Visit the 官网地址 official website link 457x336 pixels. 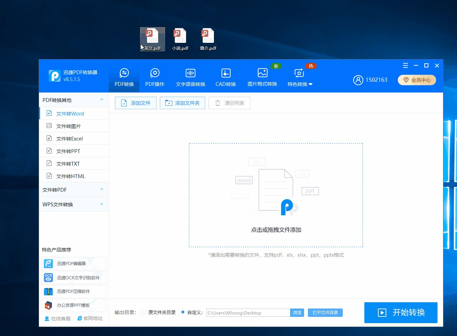[90, 319]
